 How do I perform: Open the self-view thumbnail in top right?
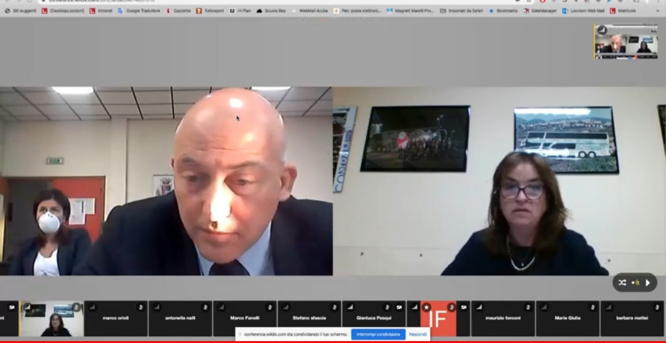pos(626,41)
